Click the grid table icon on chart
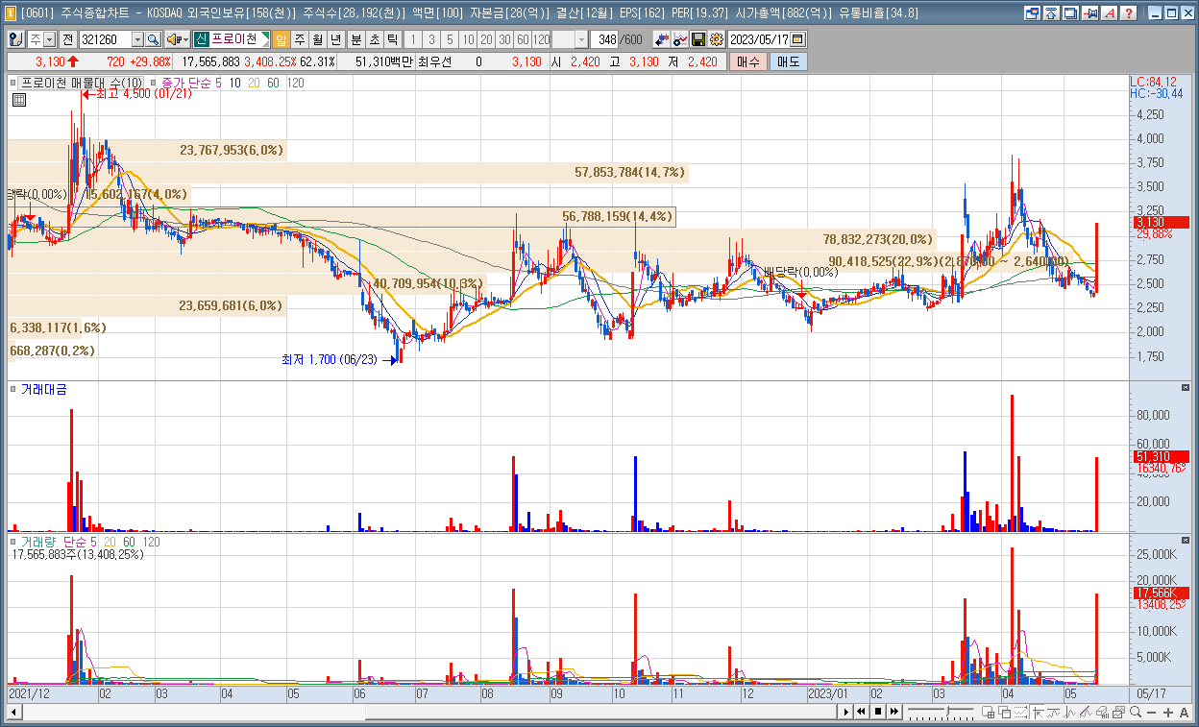Screen dimensions: 1199x727 [x=18, y=99]
